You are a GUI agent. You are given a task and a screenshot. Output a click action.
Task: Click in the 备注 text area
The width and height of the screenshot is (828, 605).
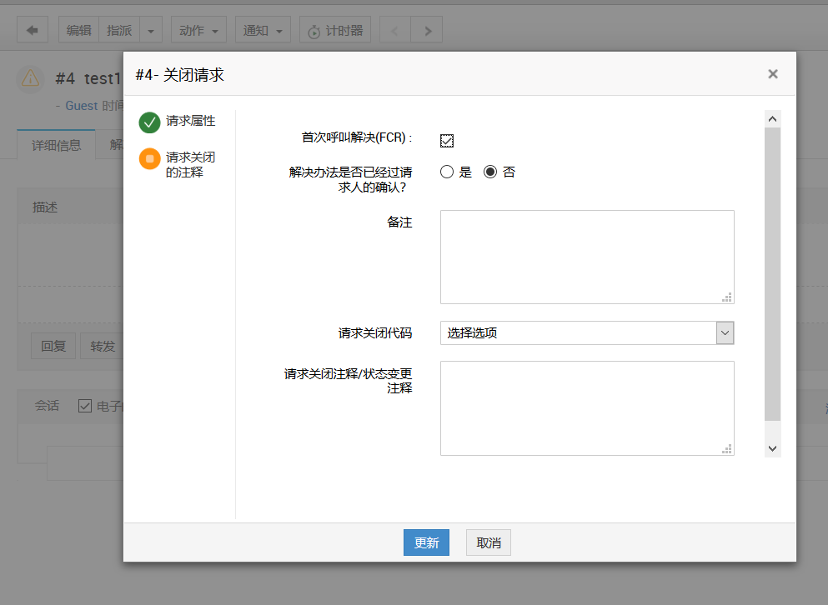pyautogui.click(x=587, y=257)
